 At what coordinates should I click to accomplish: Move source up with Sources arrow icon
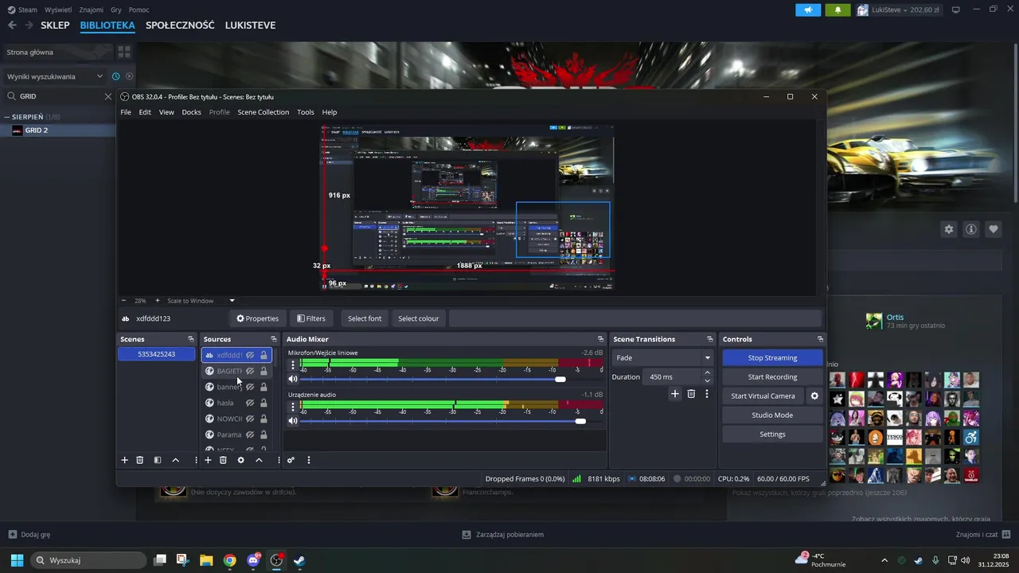click(x=259, y=460)
